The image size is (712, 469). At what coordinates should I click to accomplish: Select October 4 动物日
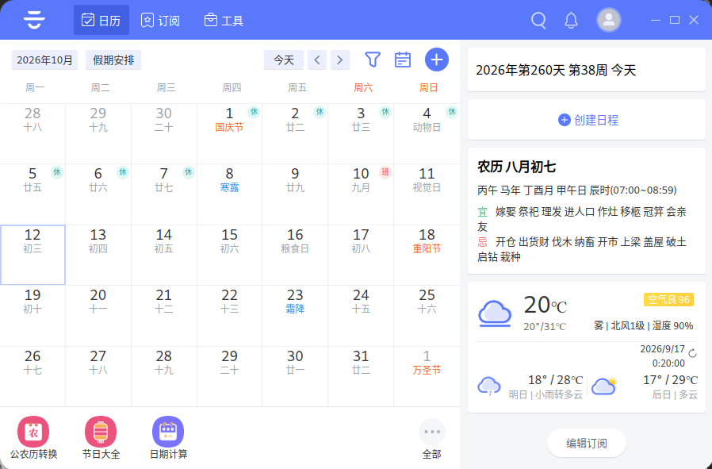(x=427, y=133)
